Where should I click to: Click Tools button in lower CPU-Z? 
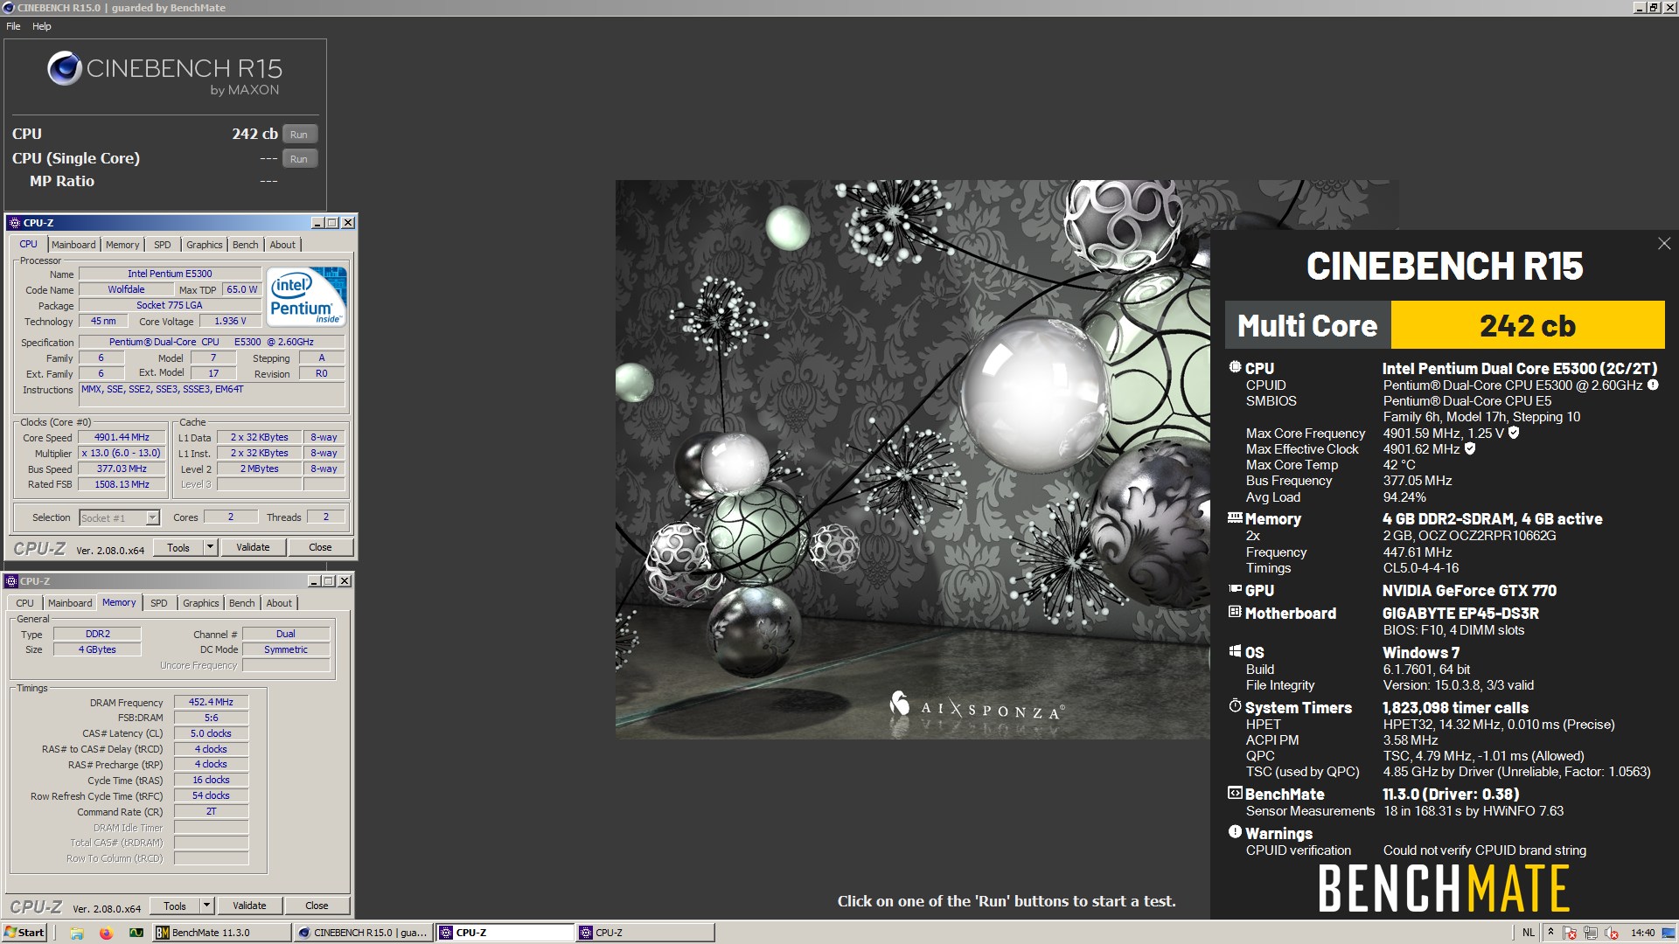click(x=175, y=906)
